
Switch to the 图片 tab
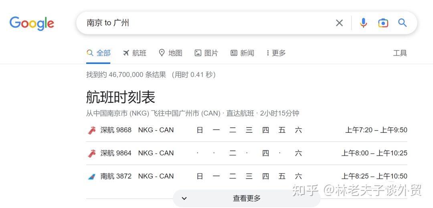(206, 53)
